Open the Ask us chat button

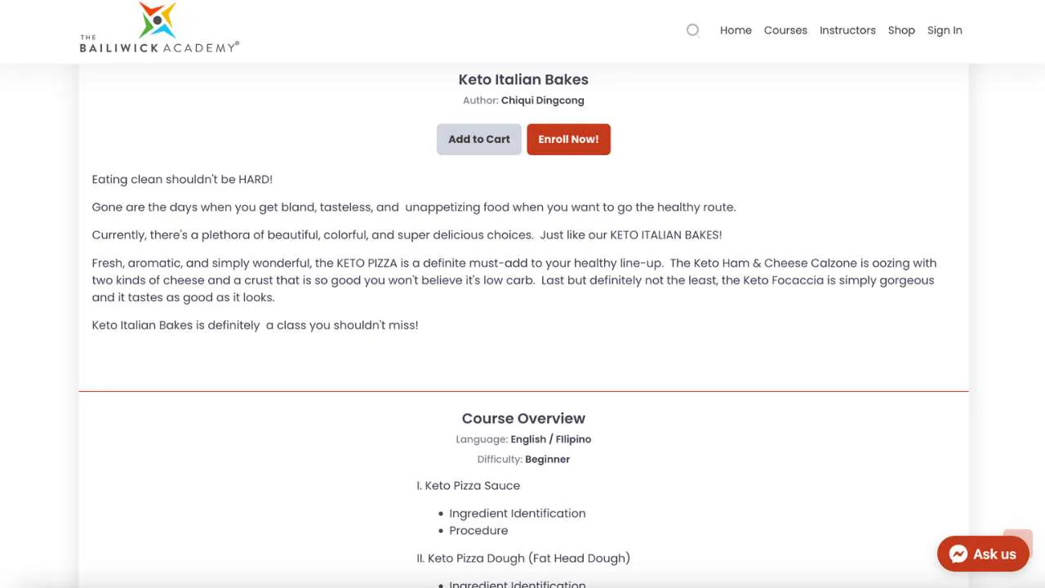pyautogui.click(x=983, y=554)
